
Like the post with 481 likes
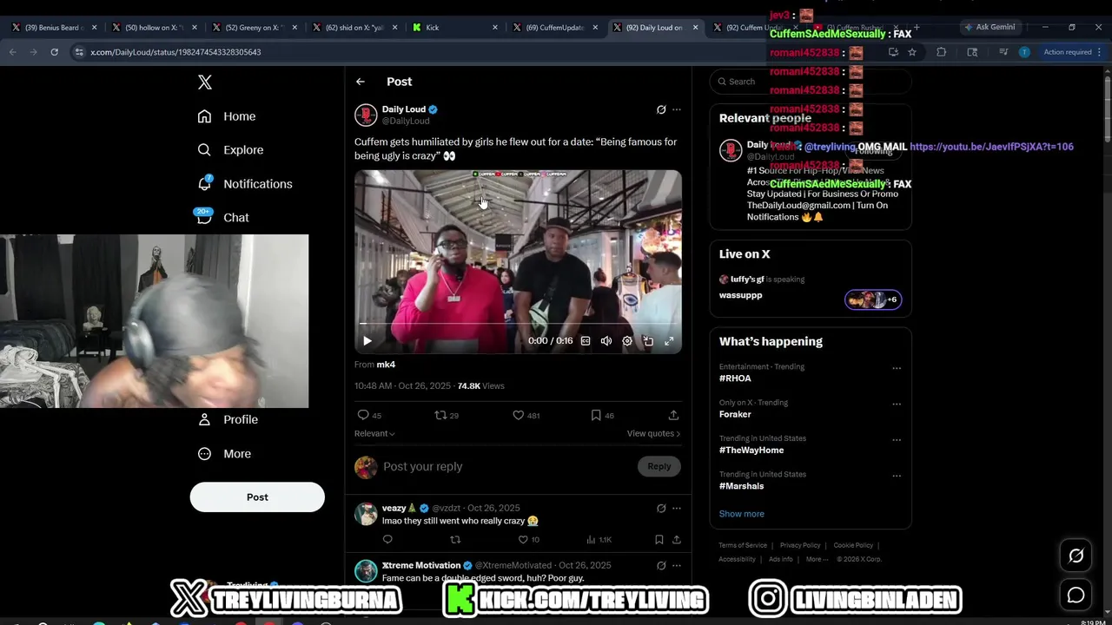point(526,416)
